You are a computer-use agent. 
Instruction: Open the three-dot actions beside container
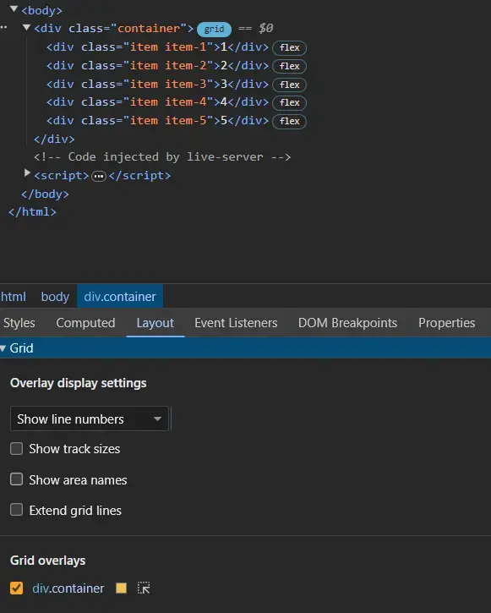click(3, 27)
